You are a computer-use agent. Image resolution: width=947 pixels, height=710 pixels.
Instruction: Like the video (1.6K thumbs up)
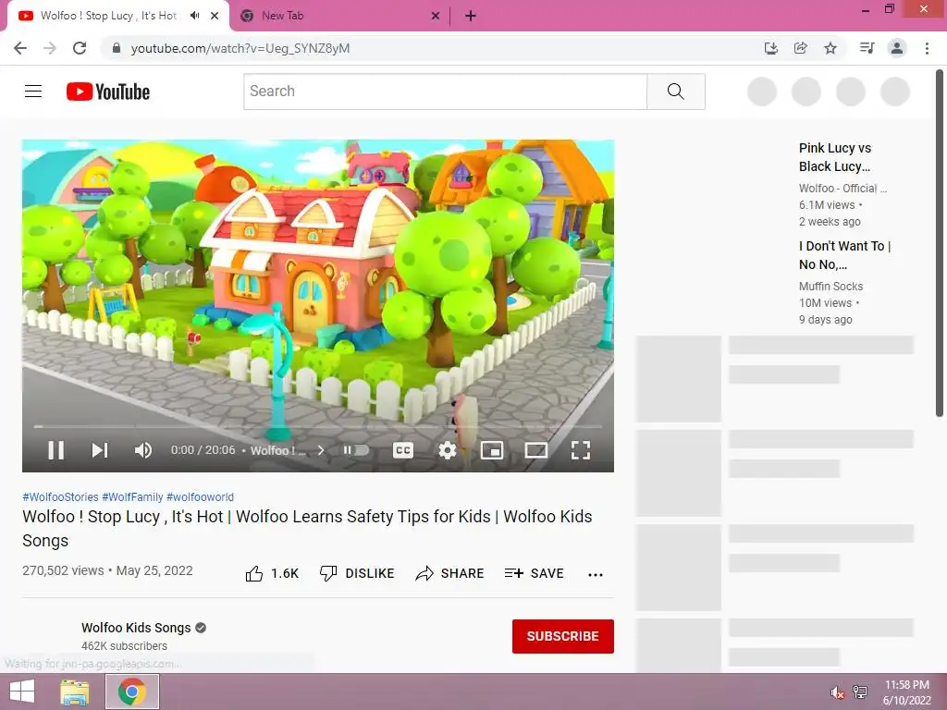pos(273,573)
